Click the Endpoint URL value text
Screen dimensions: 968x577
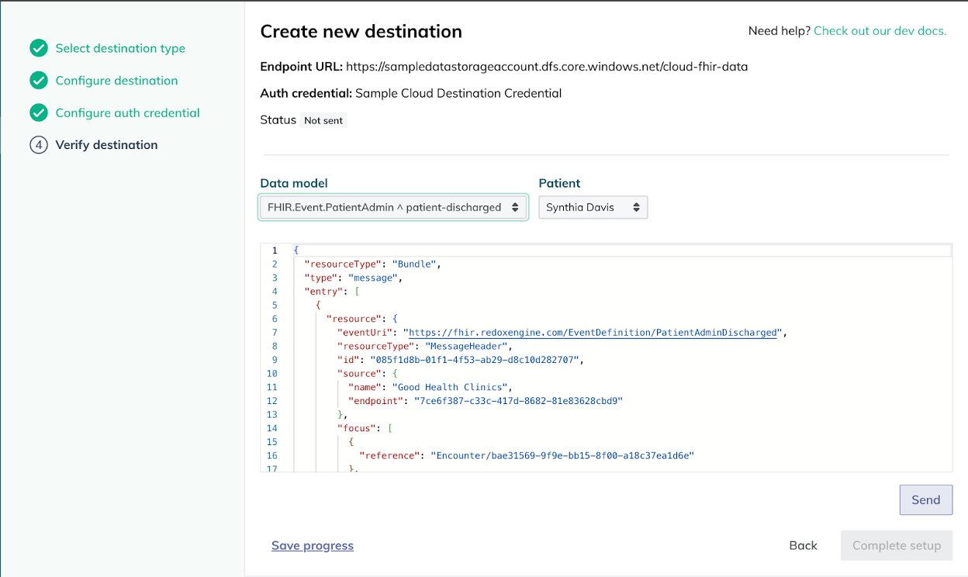tap(547, 67)
